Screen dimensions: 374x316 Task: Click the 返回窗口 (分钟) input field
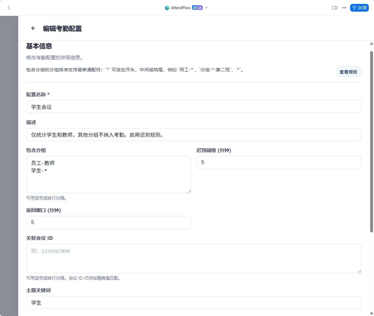(x=108, y=222)
